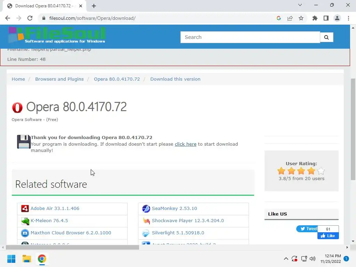
Task: Focus the Search input field
Action: [250, 37]
